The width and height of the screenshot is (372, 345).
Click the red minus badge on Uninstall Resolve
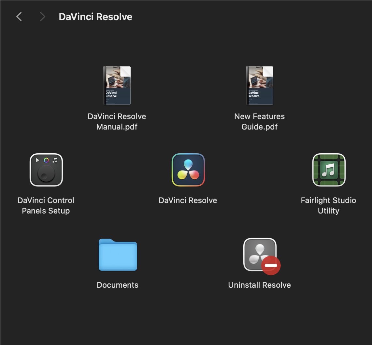click(x=271, y=266)
